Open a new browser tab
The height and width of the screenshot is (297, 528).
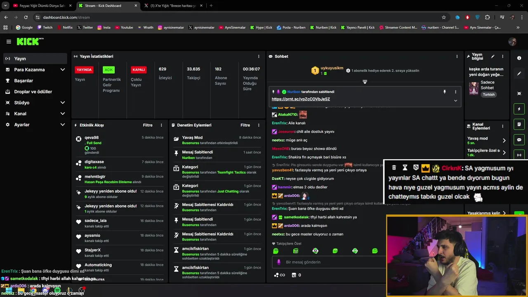[211, 6]
